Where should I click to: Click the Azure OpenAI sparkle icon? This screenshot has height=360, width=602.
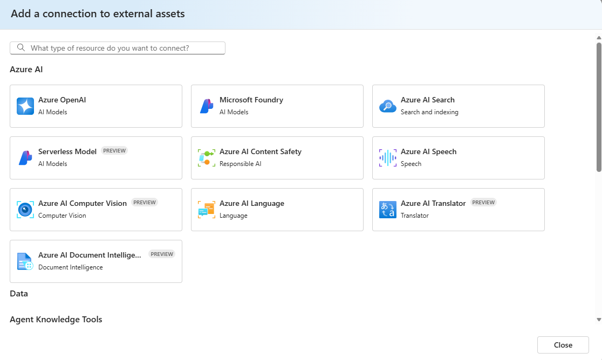pos(25,106)
